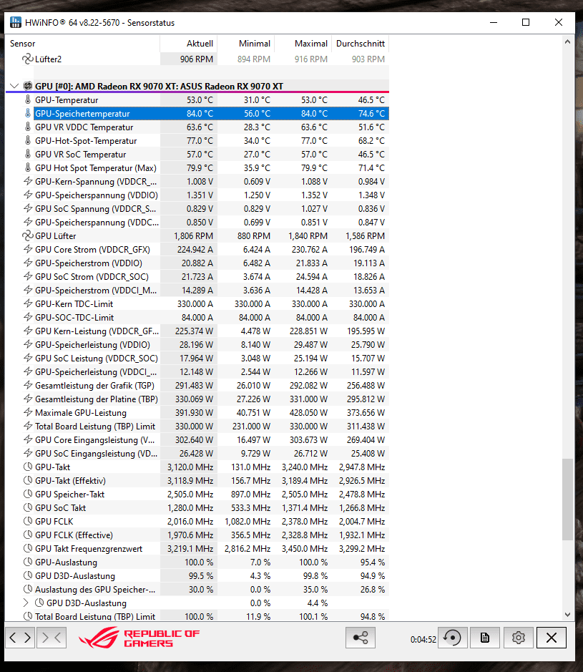Viewport: 583px width, 672px height.
Task: Click lightning icon of GPU-Kern TDC-Limit row
Action: pos(28,304)
